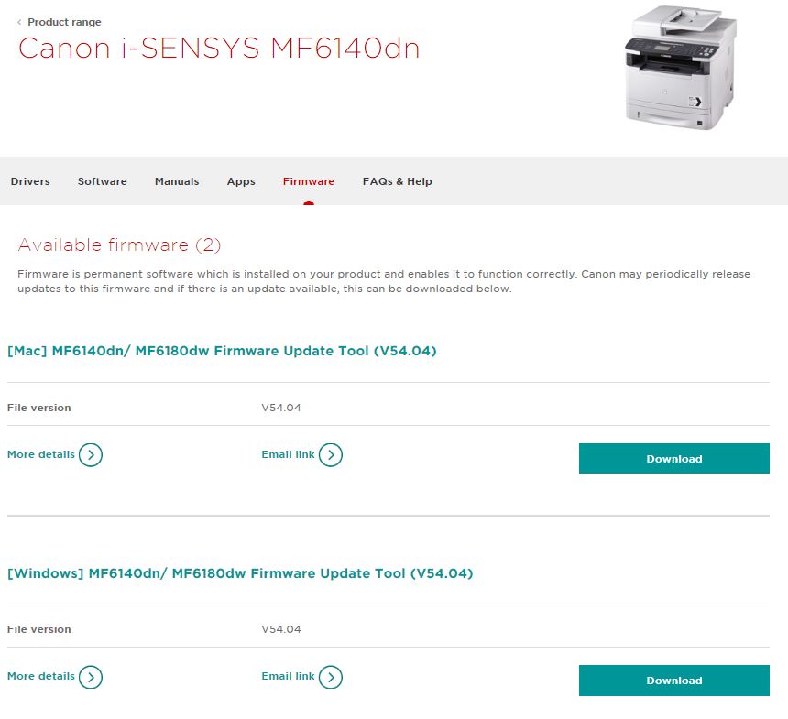The height and width of the screenshot is (719, 788).
Task: Click the arrow icon beside Windows More details
Action: 91,677
